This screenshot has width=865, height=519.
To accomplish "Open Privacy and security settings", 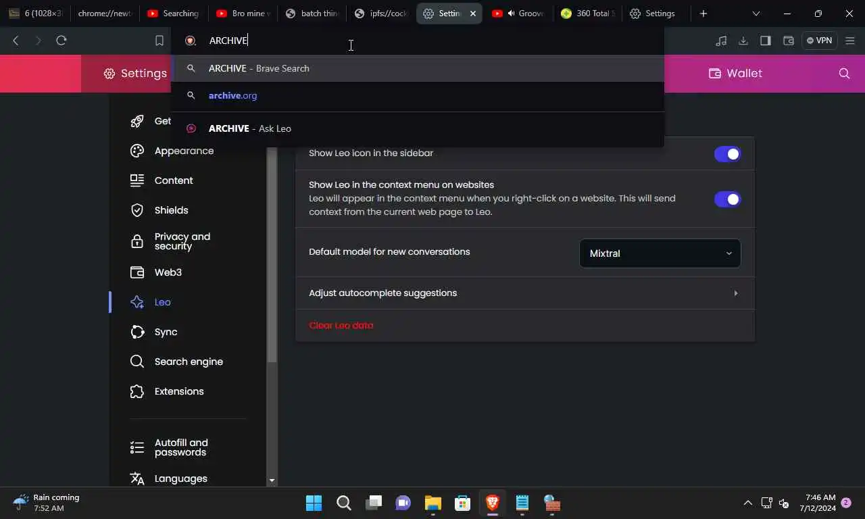I will click(x=182, y=241).
